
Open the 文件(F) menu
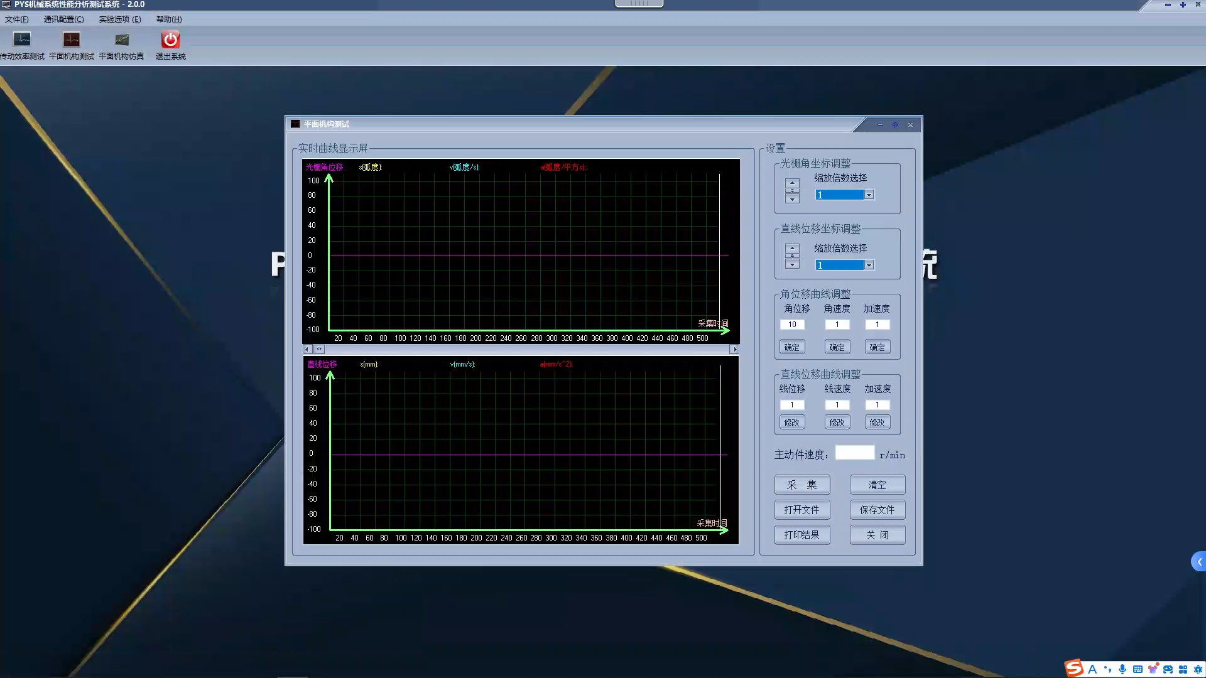(x=17, y=19)
